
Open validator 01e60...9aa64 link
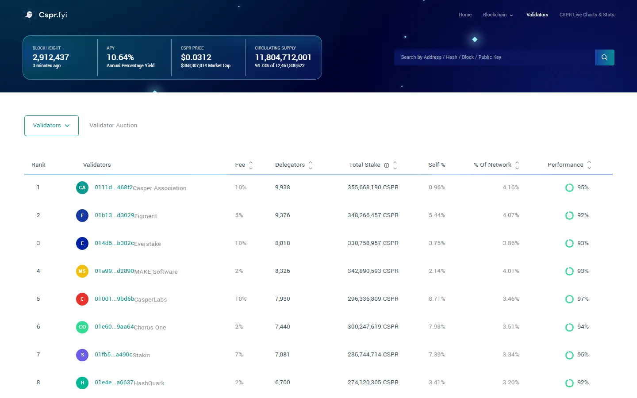(114, 327)
